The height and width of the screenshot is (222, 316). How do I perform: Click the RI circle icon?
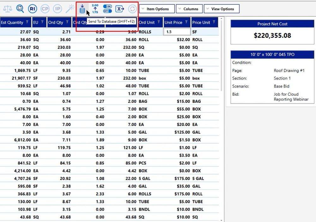[x=32, y=9]
